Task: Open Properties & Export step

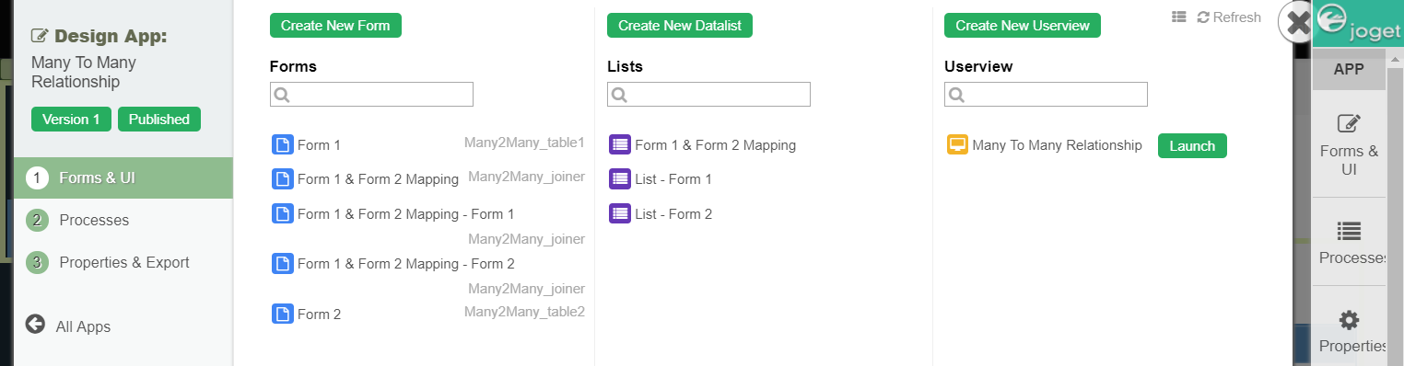Action: (x=123, y=262)
